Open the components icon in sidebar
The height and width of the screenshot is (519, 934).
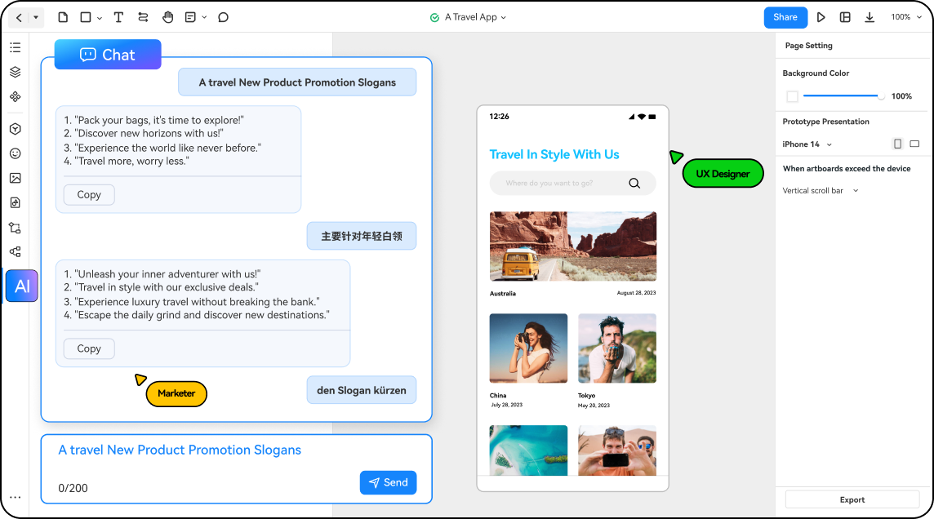point(16,96)
